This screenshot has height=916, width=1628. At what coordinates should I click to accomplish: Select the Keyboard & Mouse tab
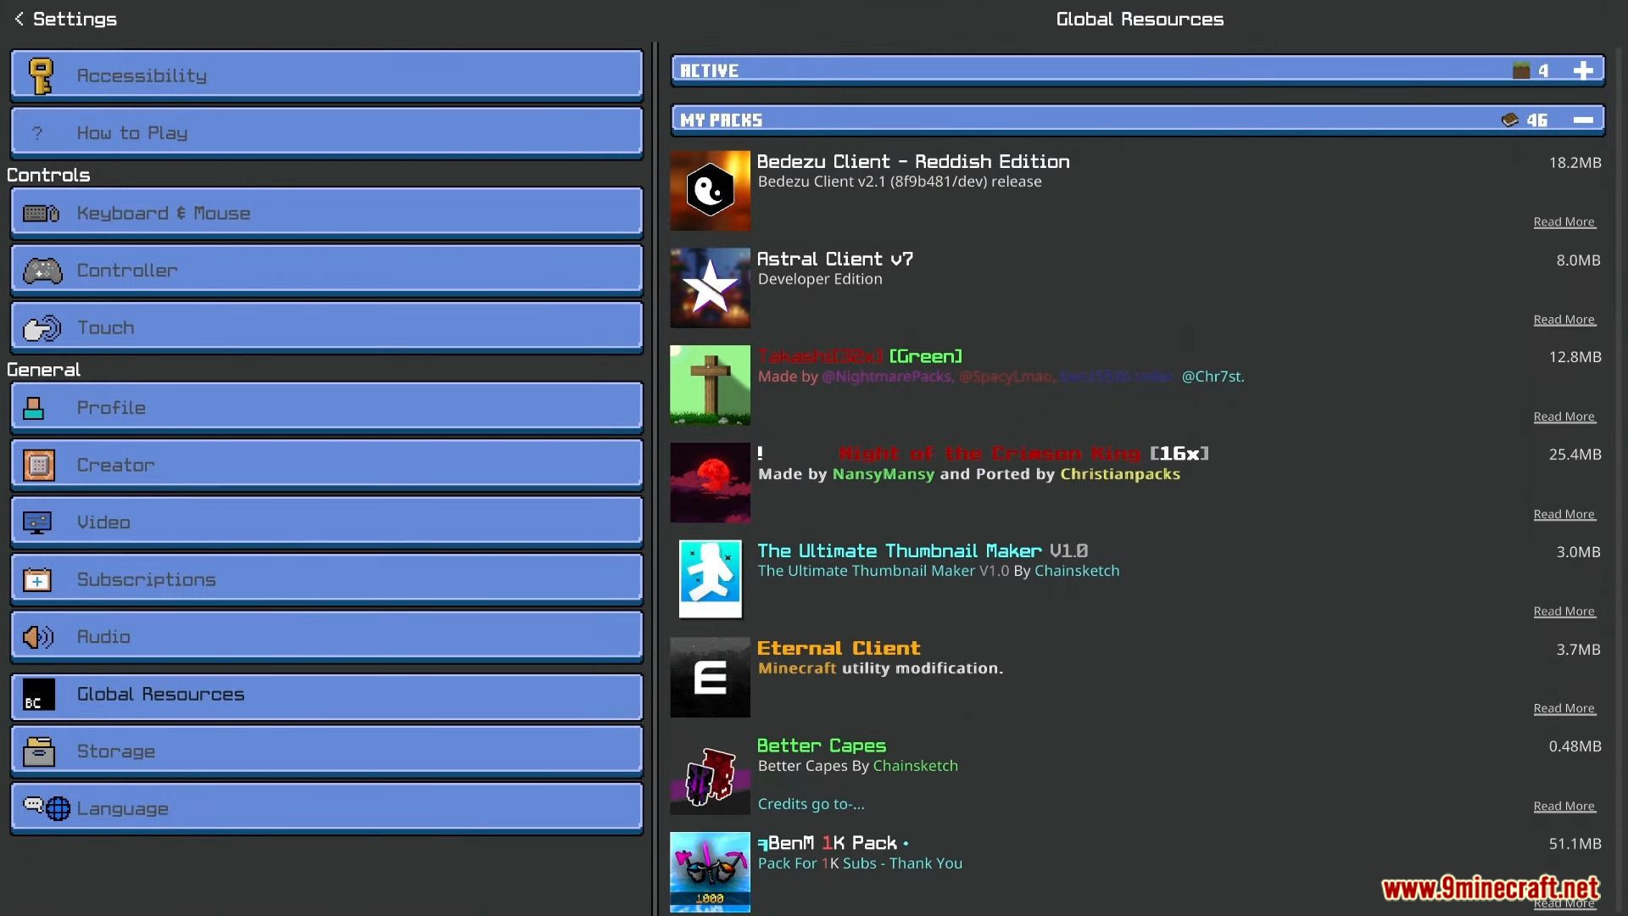(326, 213)
